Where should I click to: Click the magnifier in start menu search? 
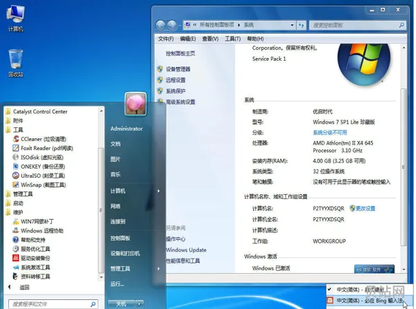point(93,304)
